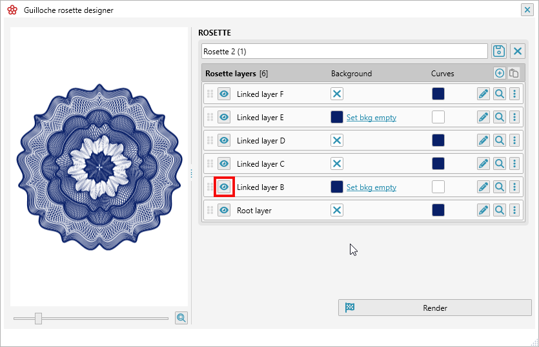
Task: Pick white curves color of Linked layer B
Action: click(x=438, y=187)
